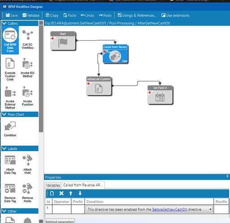Open the Method parameters tab
Image resolution: width=230 pixels, height=223 pixels.
tap(60, 221)
